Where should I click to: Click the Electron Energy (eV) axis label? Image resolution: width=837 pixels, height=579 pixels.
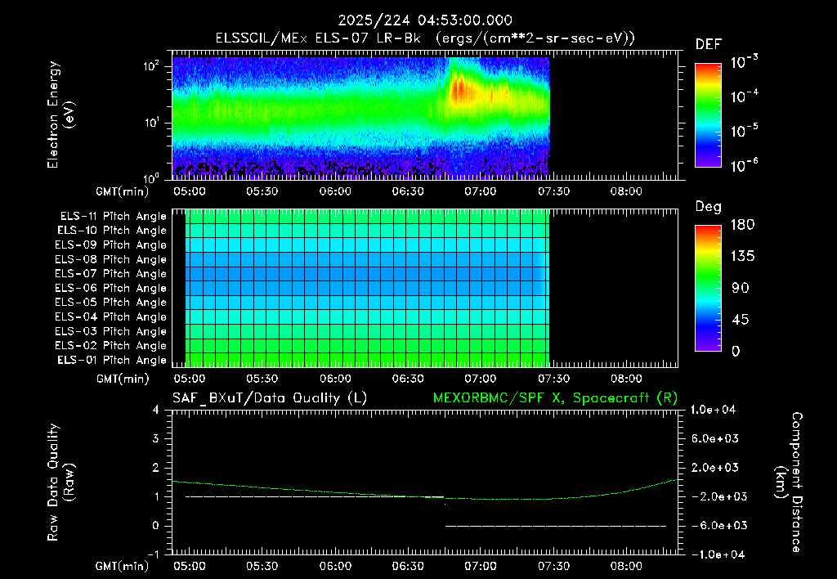pos(60,114)
